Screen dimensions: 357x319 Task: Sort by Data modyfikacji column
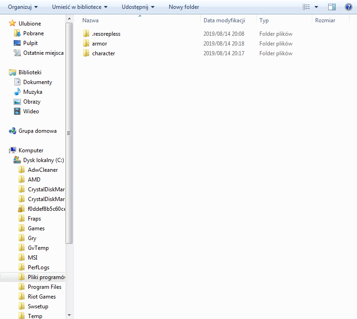(224, 20)
